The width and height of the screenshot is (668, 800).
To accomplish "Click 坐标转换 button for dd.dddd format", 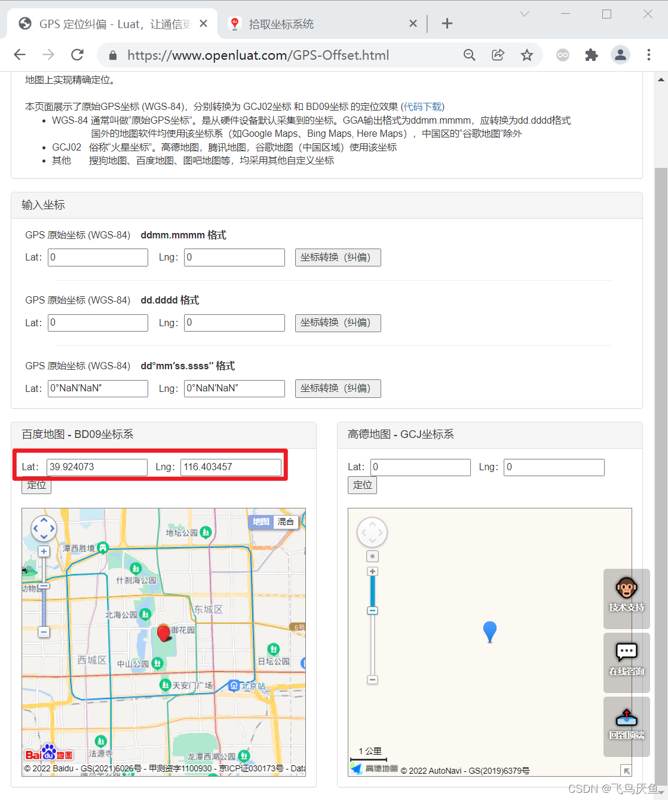I will (x=338, y=323).
